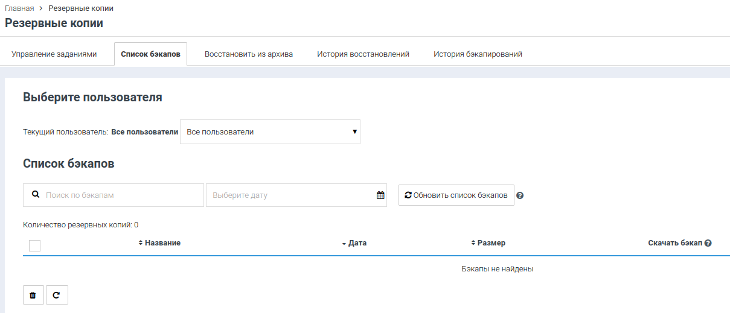The width and height of the screenshot is (730, 313).
Task: Sort table by Размер column
Action: [x=490, y=243]
